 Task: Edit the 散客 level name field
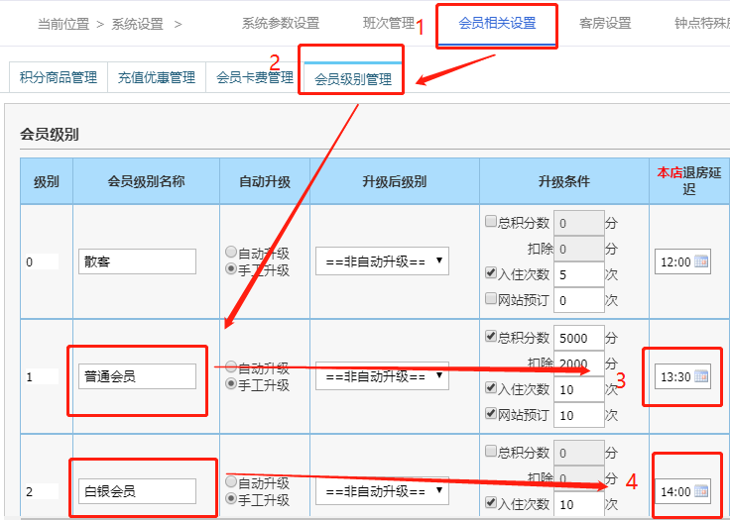pyautogui.click(x=137, y=261)
